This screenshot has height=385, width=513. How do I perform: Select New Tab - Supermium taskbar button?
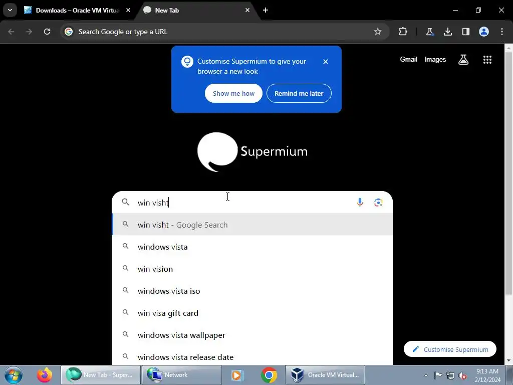point(101,375)
